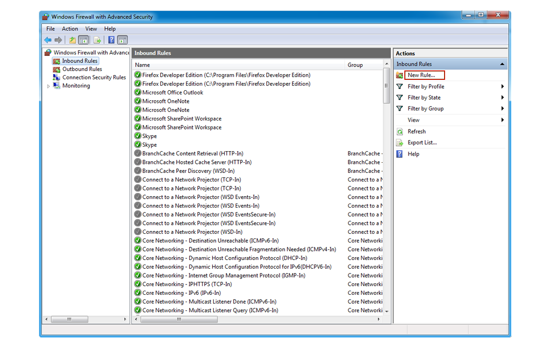Toggle the console tree pane toolbar icon
The image size is (548, 347).
(84, 40)
